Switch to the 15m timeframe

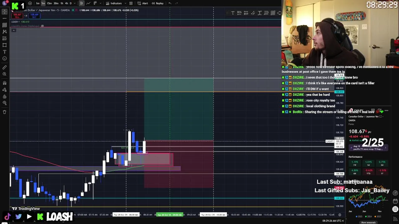49,3
